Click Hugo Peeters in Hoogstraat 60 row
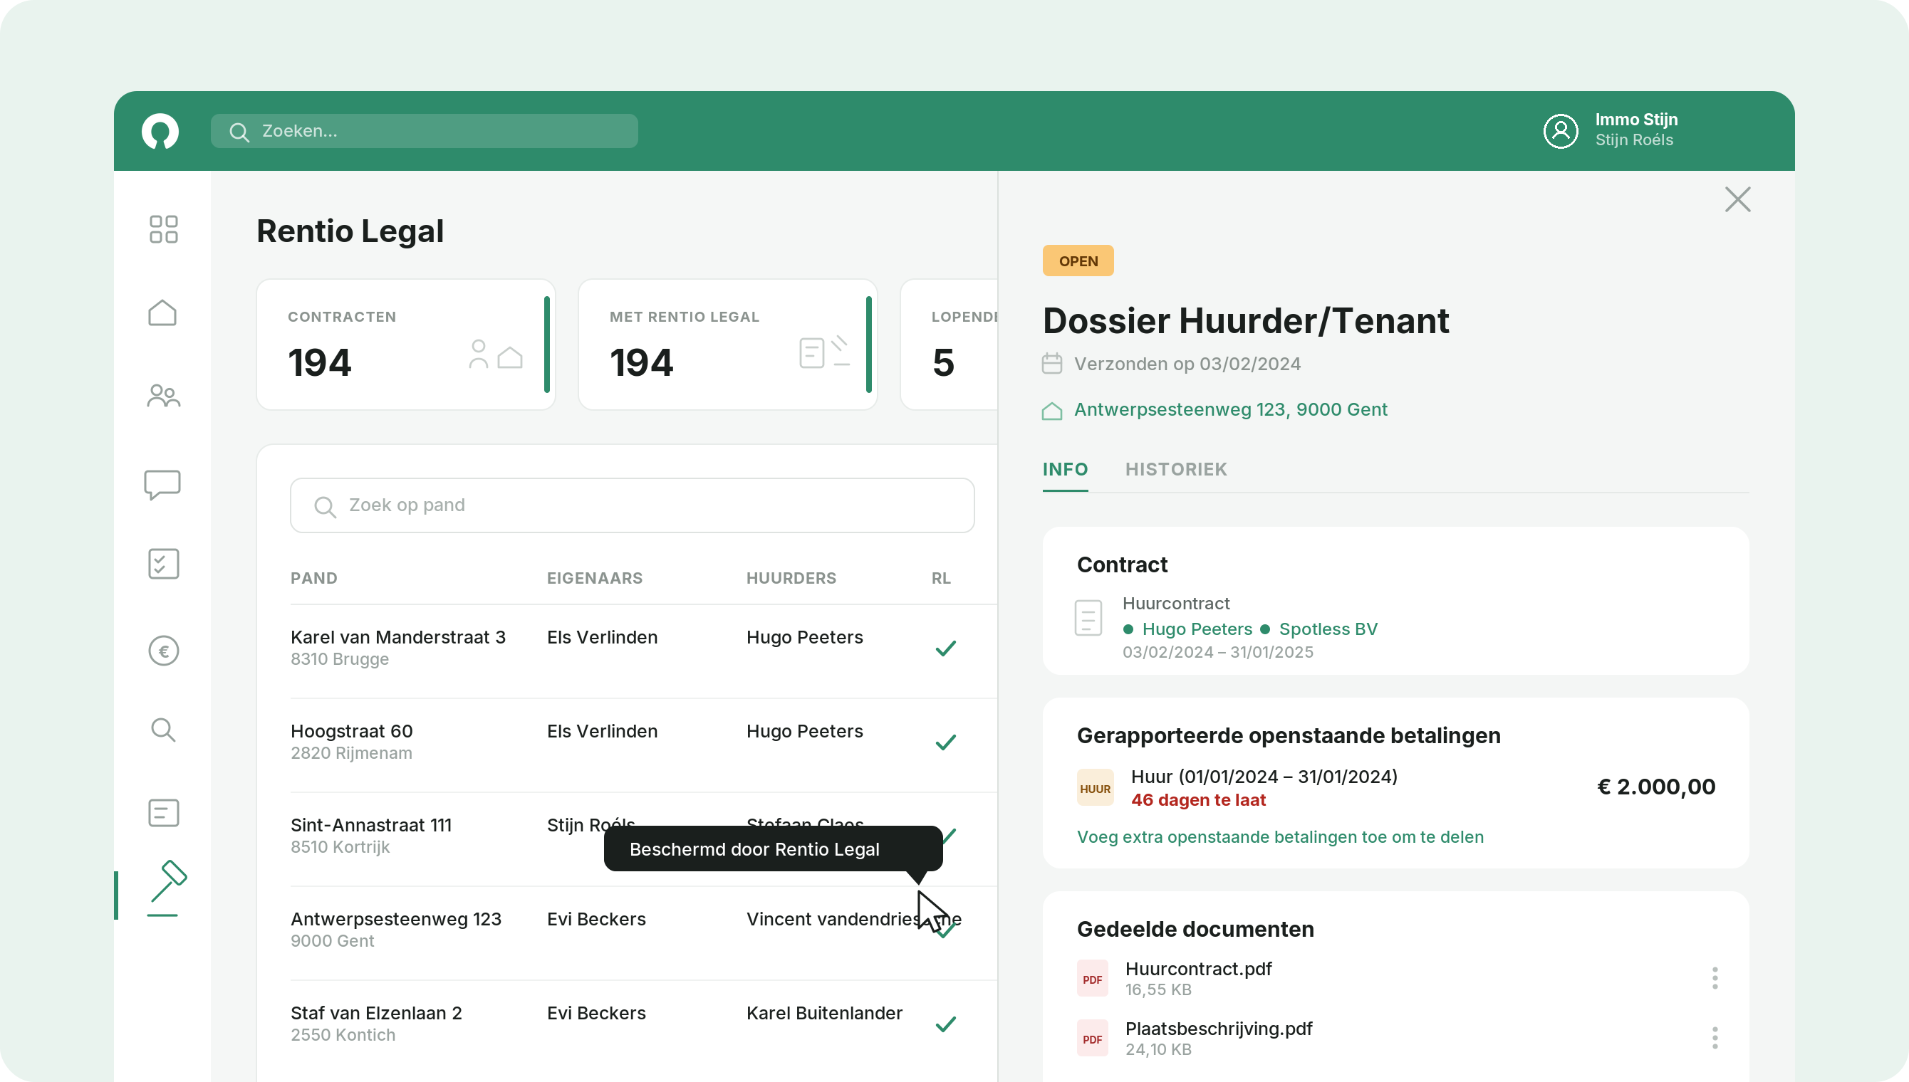 (x=803, y=730)
